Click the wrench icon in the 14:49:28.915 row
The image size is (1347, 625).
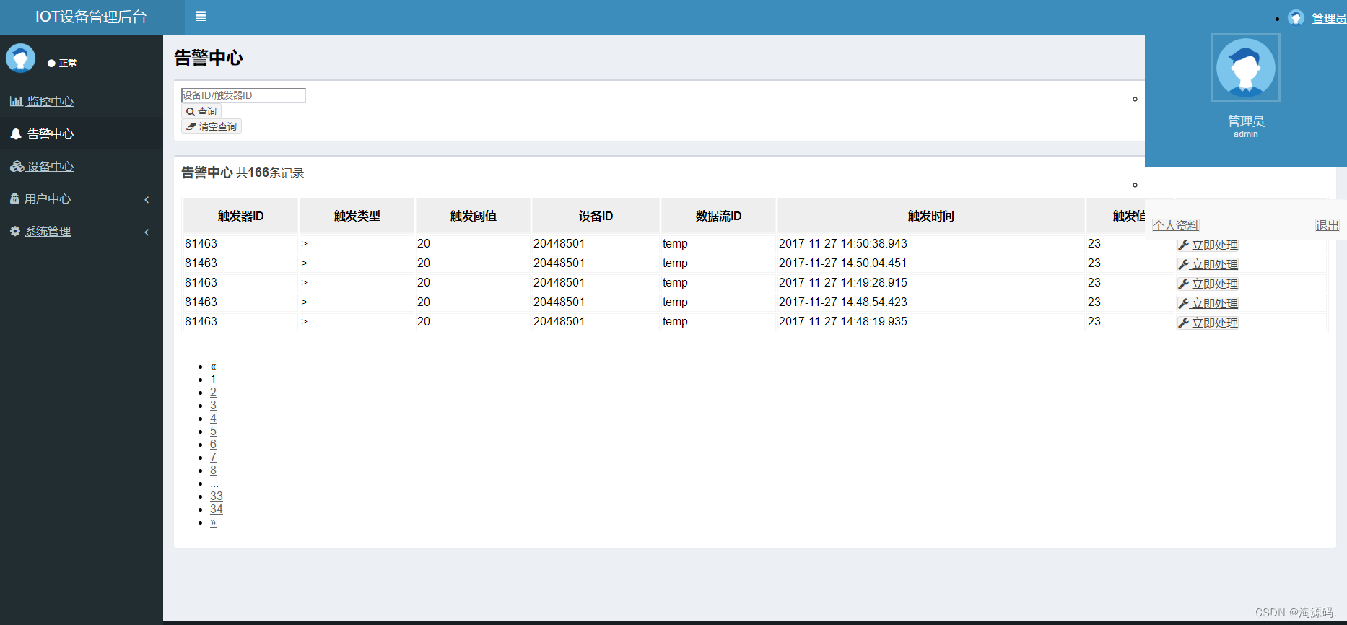1183,284
